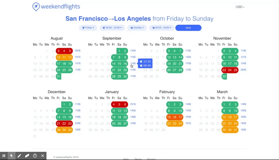The width and height of the screenshot is (279, 160).
Task: Click the plane icon on the Friday filter
Action: click(84, 28)
